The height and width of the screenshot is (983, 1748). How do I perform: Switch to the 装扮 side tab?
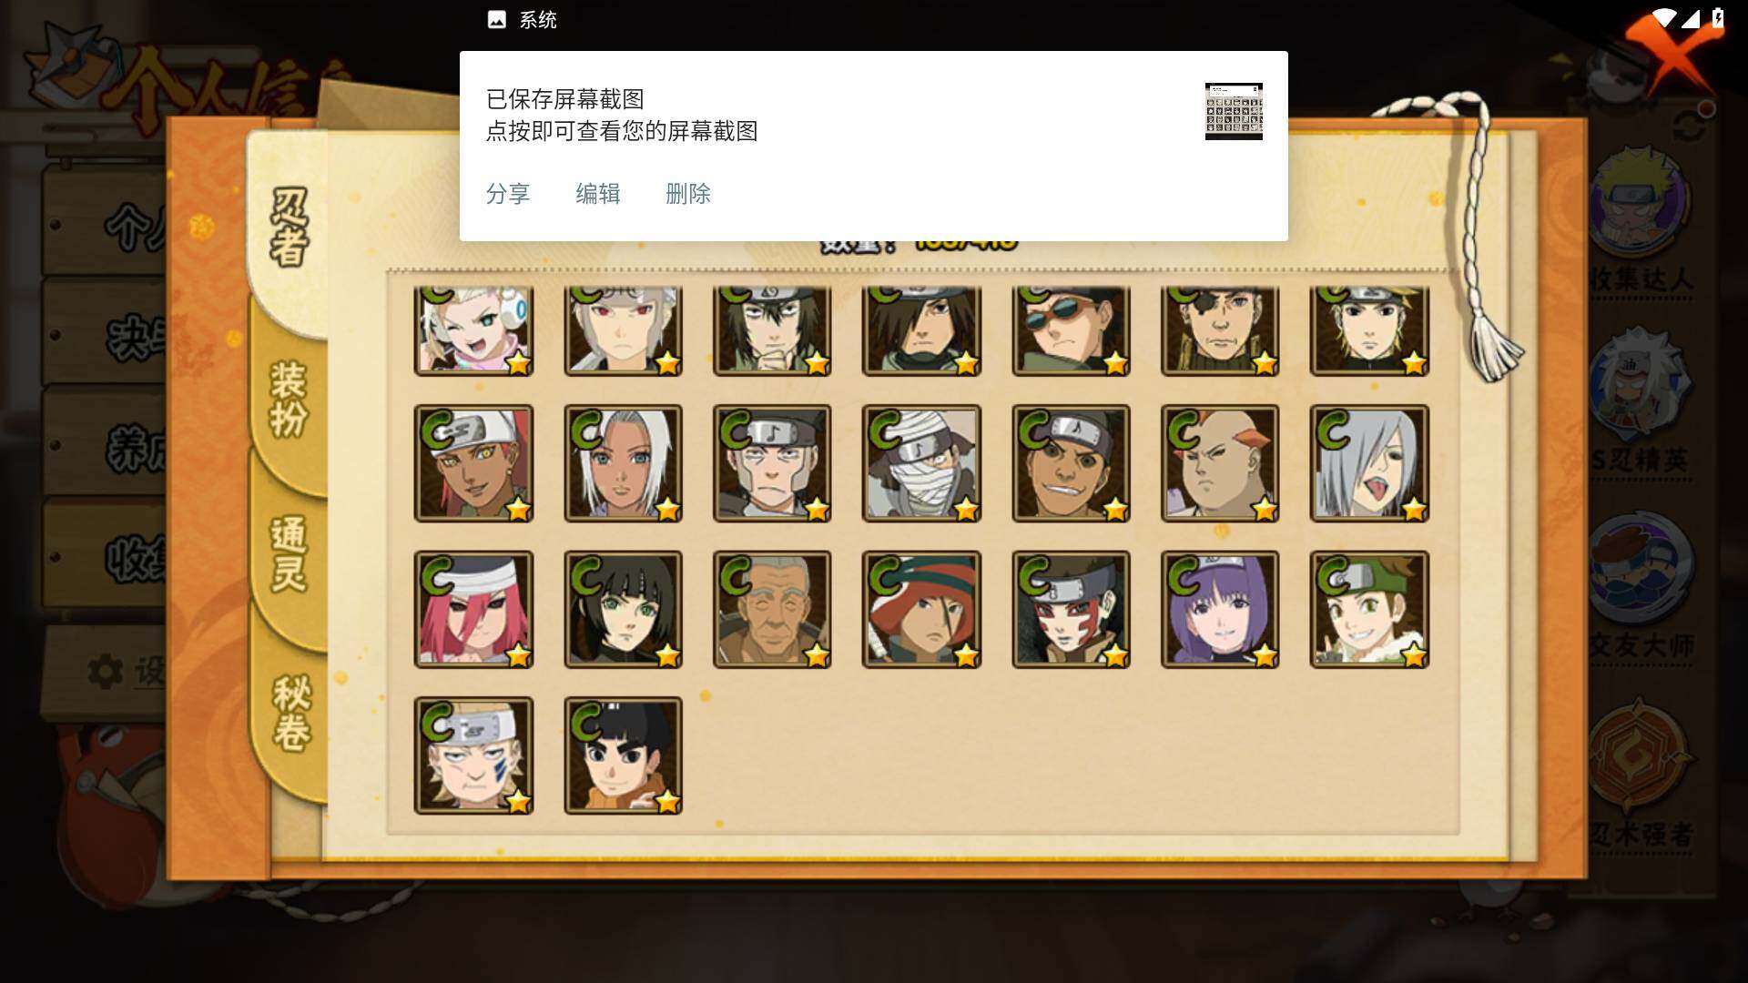tap(290, 400)
